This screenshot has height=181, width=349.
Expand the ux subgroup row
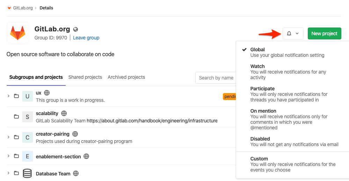click(x=8, y=96)
